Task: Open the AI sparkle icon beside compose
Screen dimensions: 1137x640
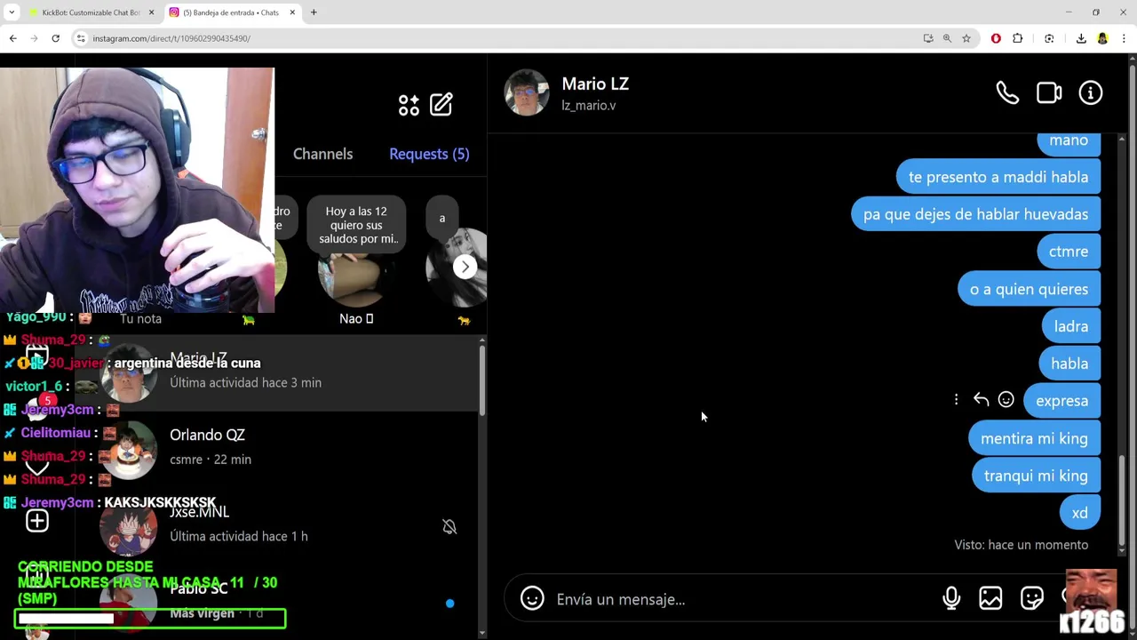Action: pyautogui.click(x=409, y=105)
